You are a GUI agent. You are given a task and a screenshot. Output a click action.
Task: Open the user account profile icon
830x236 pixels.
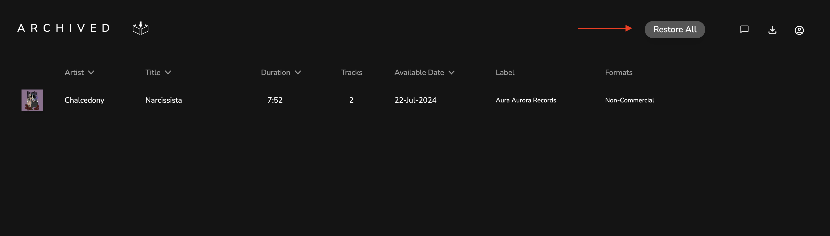pyautogui.click(x=799, y=30)
